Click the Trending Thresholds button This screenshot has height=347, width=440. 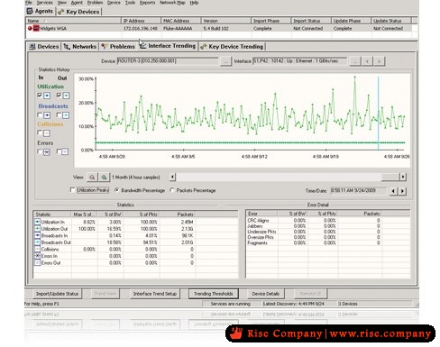pyautogui.click(x=214, y=294)
